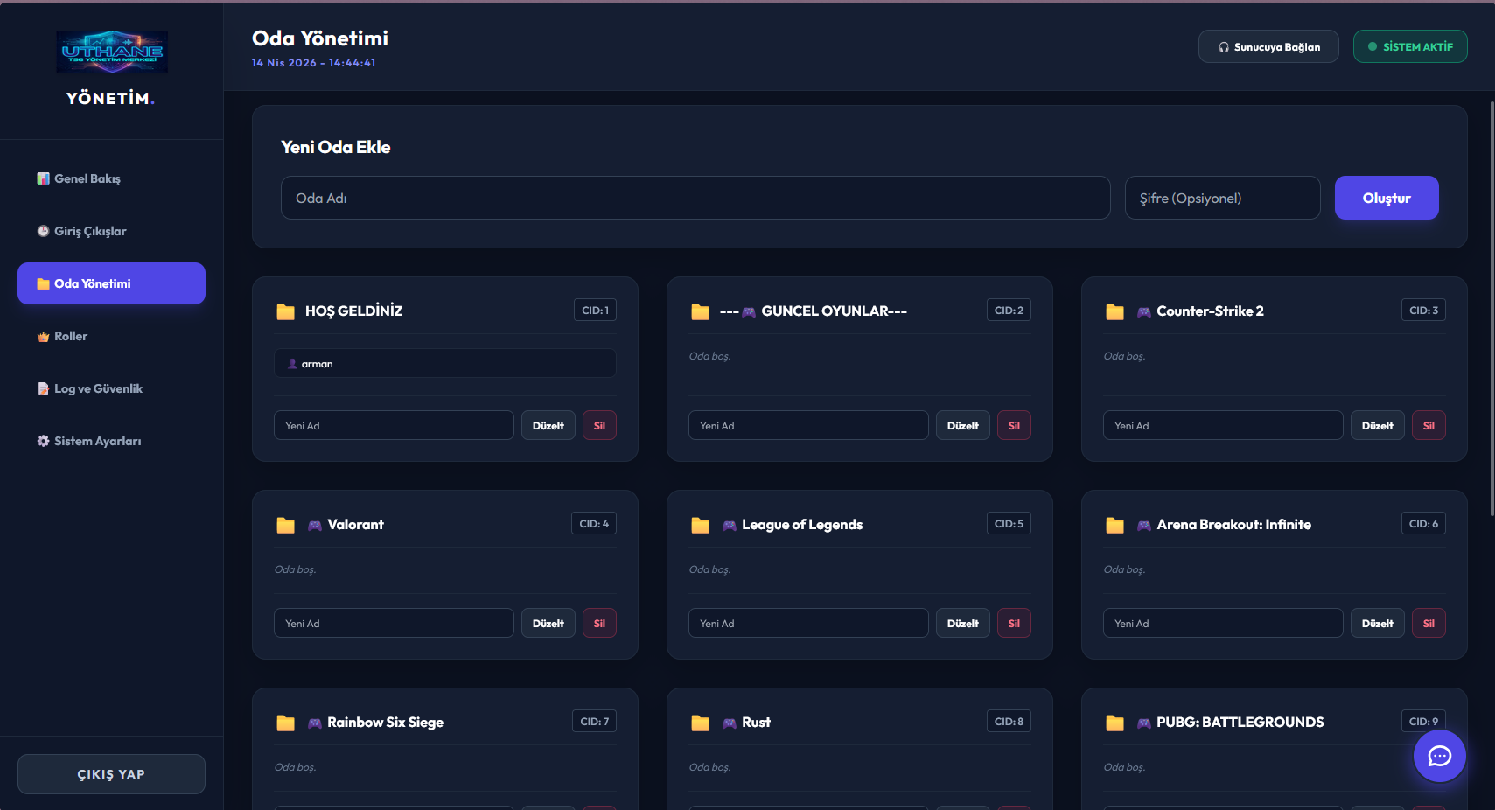Viewport: 1495px width, 810px height.
Task: Click the CID: 8 badge on Rust
Action: pos(1009,721)
